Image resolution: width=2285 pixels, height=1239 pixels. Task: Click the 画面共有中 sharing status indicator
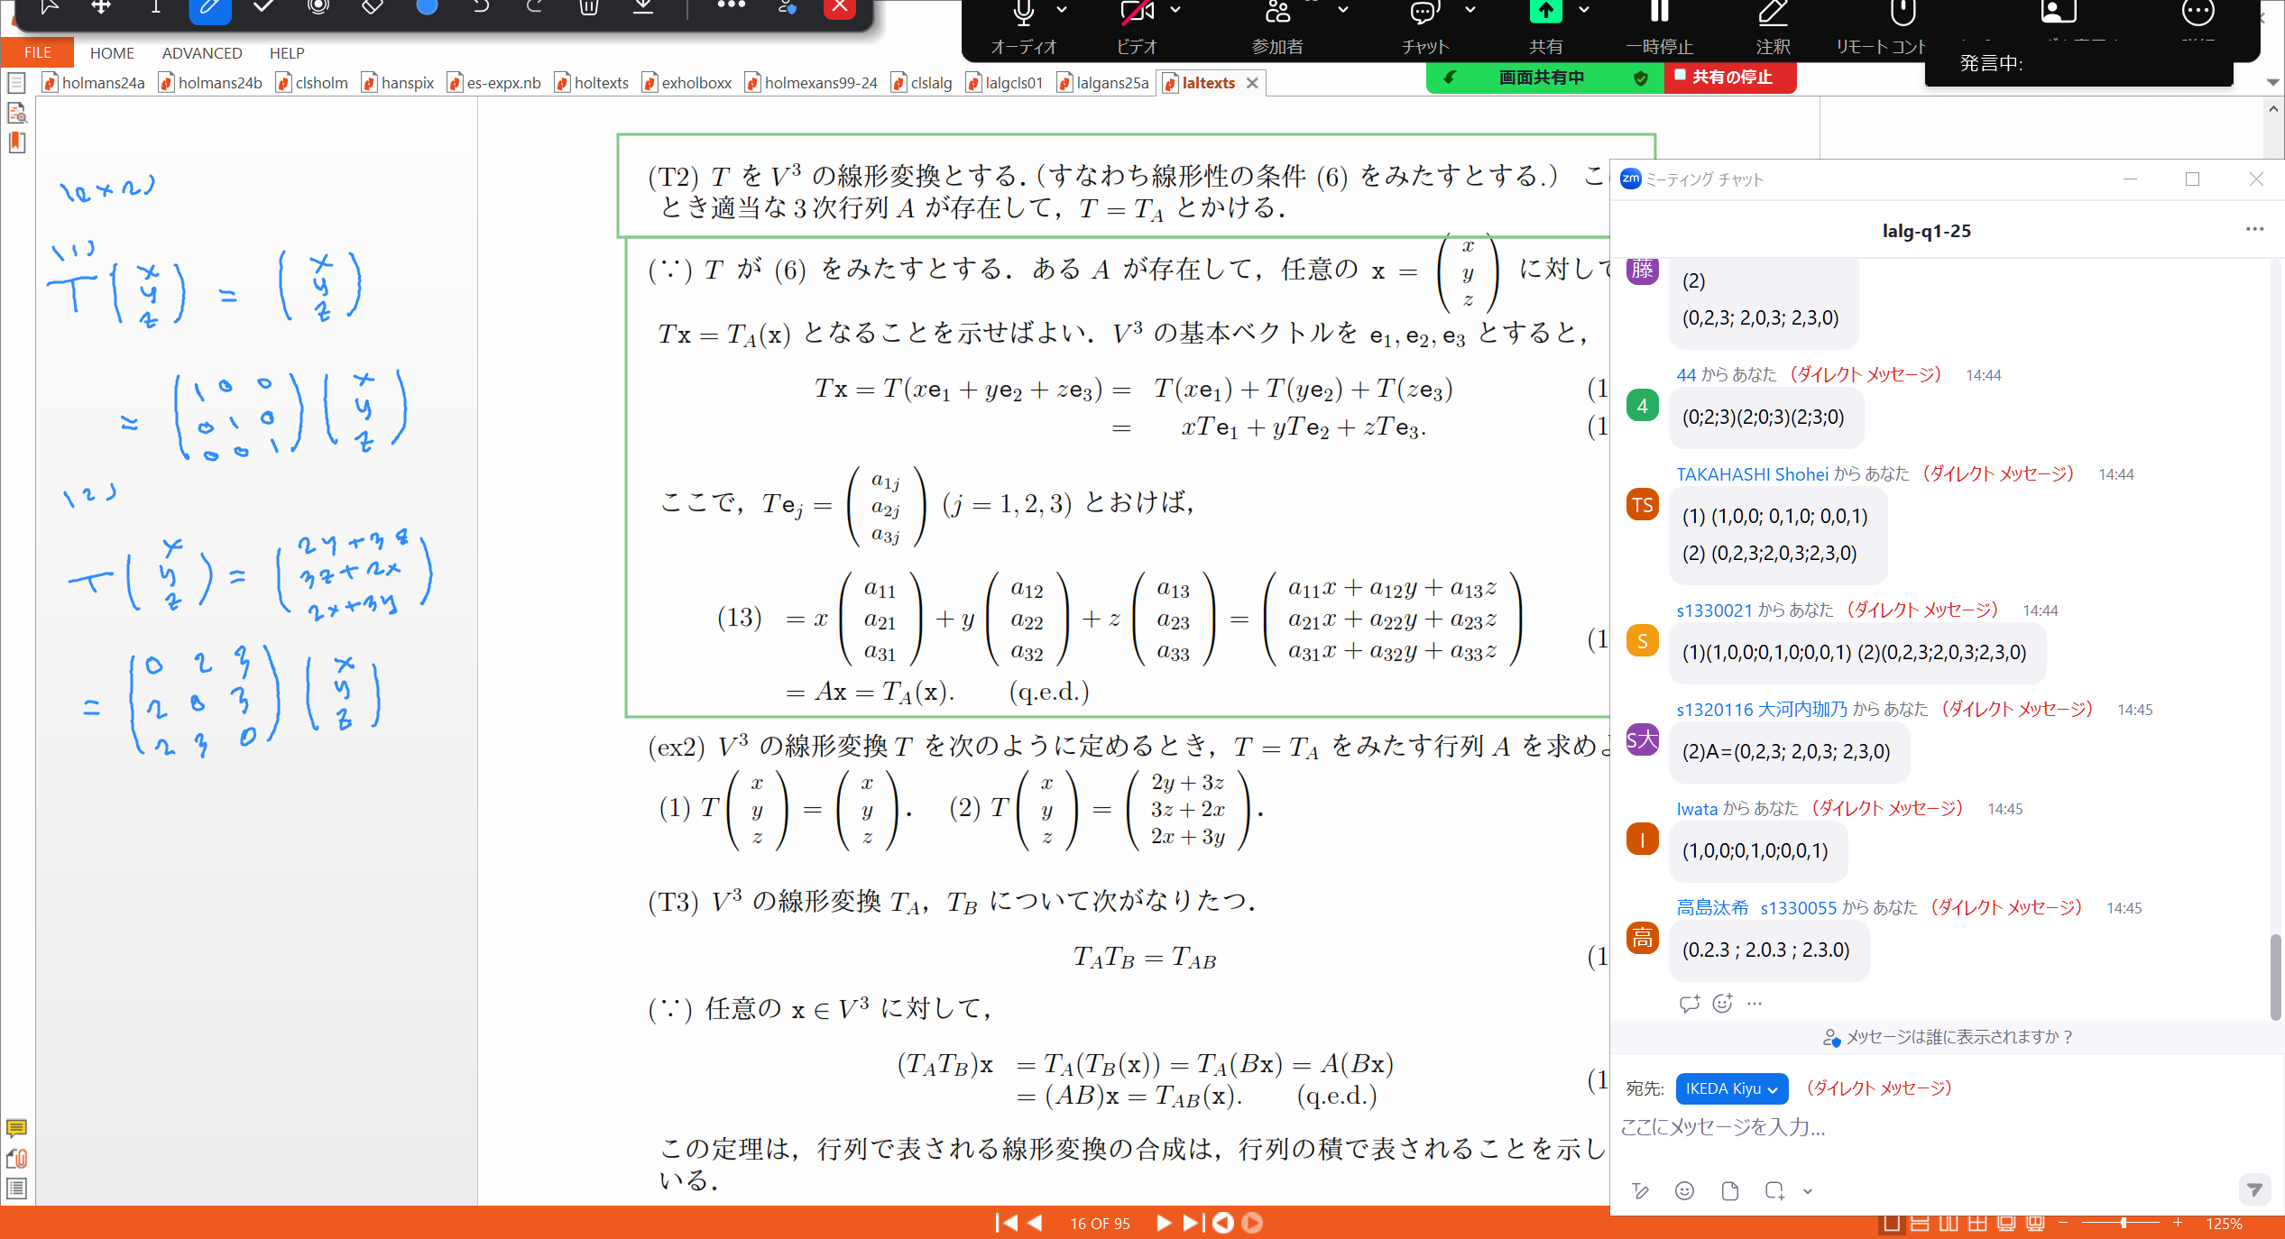1541,78
